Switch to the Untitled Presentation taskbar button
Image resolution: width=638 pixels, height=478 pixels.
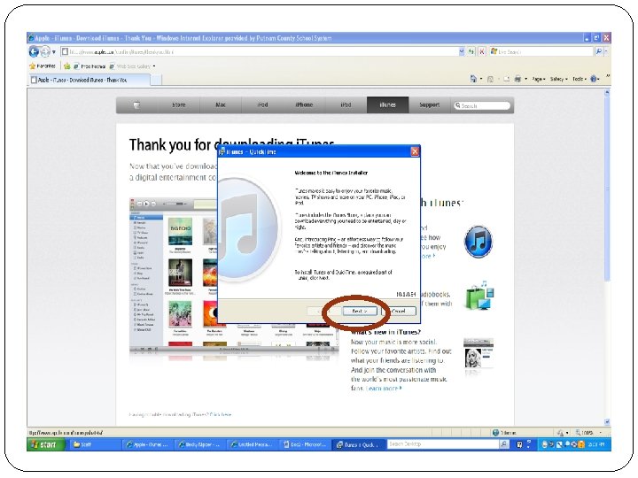tap(252, 444)
